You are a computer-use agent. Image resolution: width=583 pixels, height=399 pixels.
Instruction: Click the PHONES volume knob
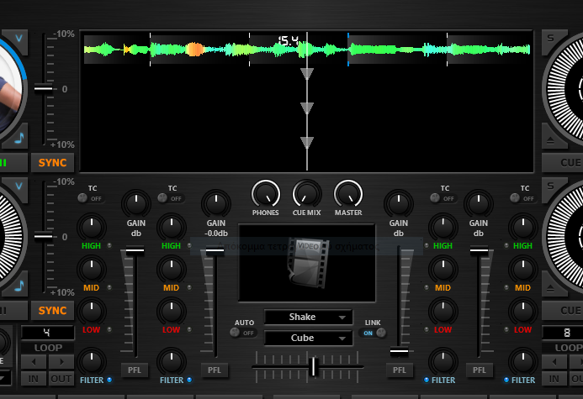click(x=266, y=194)
